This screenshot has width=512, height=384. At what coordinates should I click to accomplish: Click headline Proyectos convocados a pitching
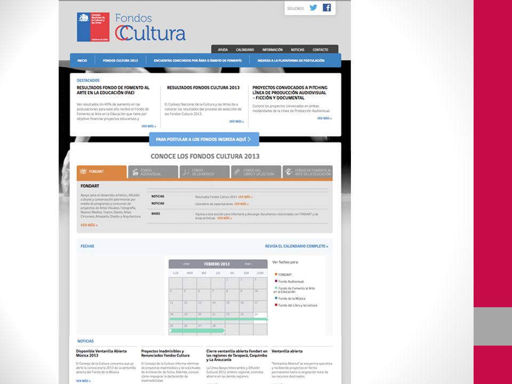[x=290, y=93]
